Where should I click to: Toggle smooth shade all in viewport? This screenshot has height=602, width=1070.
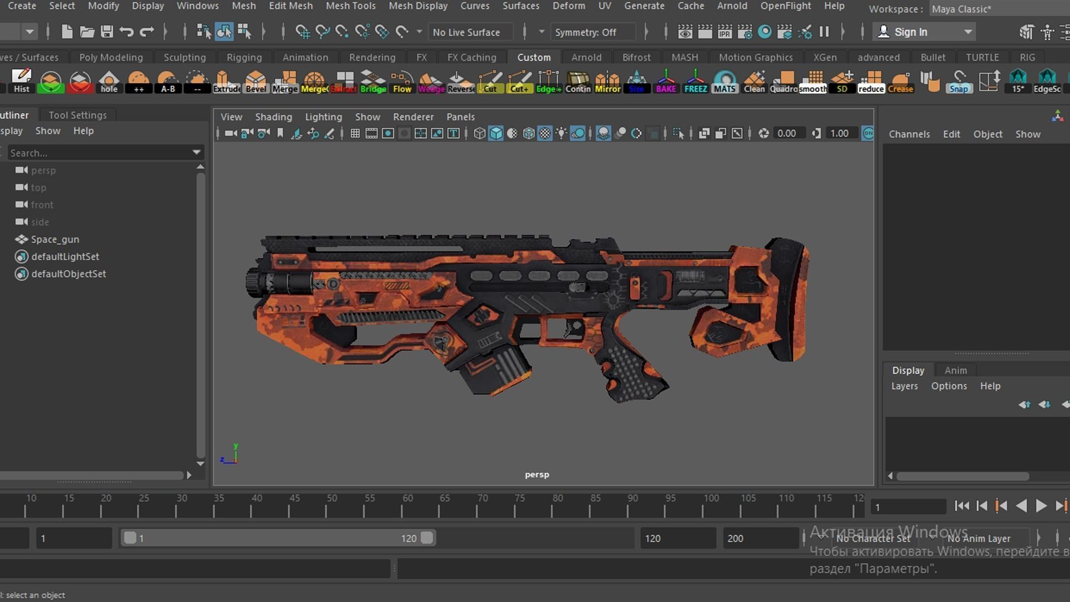click(x=496, y=133)
